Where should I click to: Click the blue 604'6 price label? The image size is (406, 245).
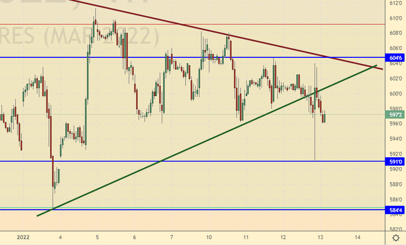(x=395, y=58)
